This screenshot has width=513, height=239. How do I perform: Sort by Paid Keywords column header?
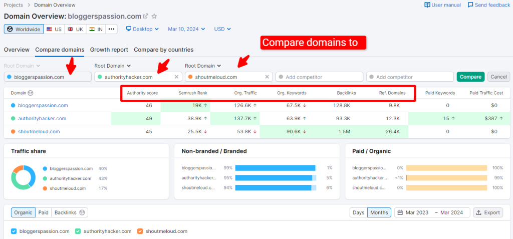(440, 93)
